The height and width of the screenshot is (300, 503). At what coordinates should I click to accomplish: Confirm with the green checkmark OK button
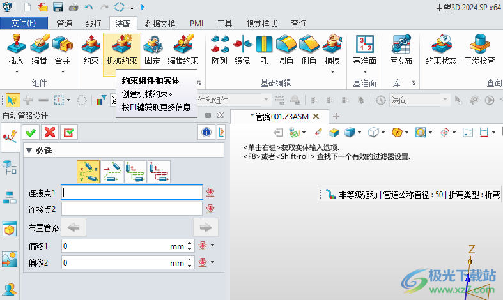pyautogui.click(x=31, y=132)
